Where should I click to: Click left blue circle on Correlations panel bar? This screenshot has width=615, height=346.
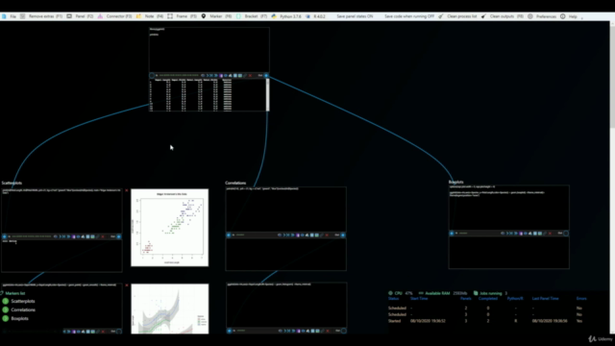pos(229,235)
